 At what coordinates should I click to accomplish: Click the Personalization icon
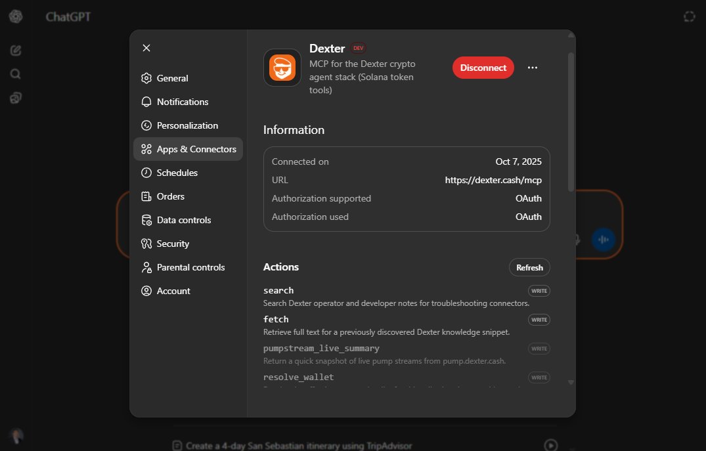146,125
